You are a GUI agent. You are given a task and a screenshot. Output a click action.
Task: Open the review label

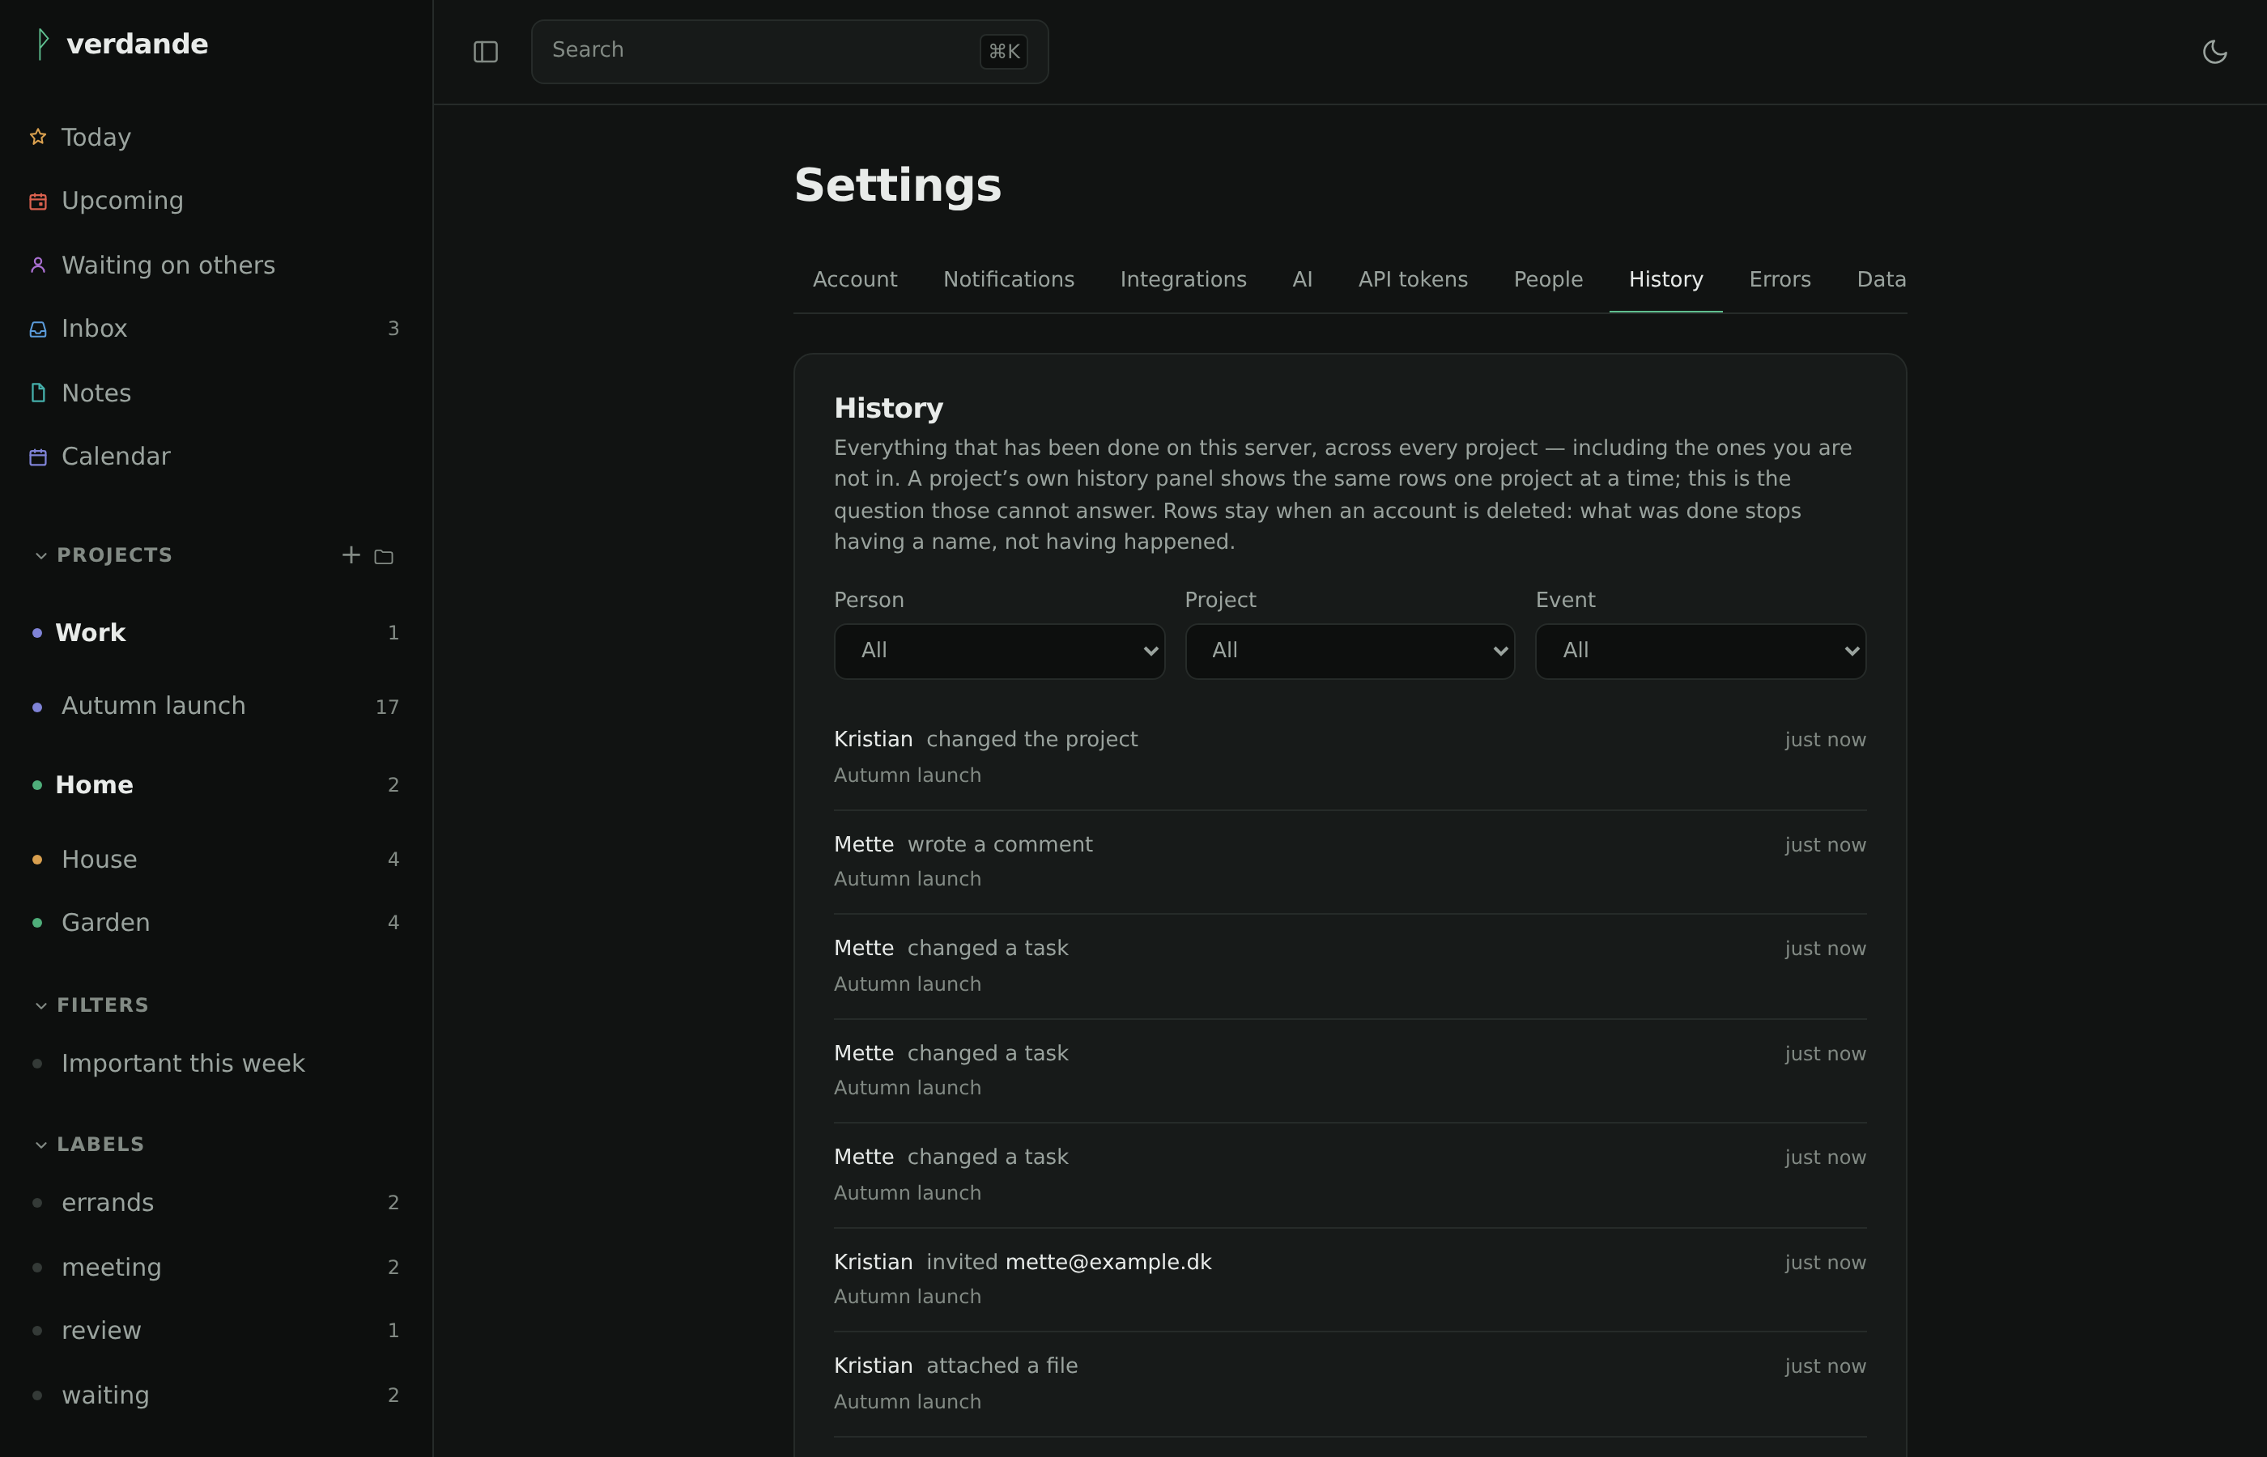215,1332
